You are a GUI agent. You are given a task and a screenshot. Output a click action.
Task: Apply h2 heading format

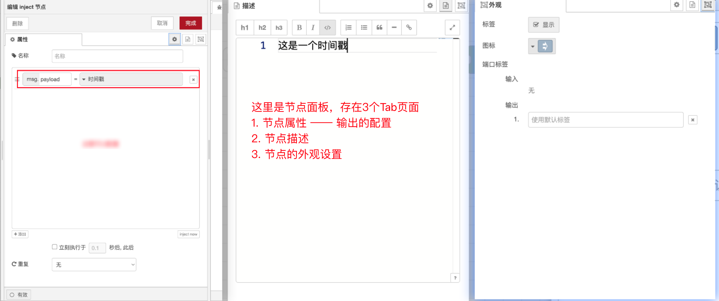262,28
